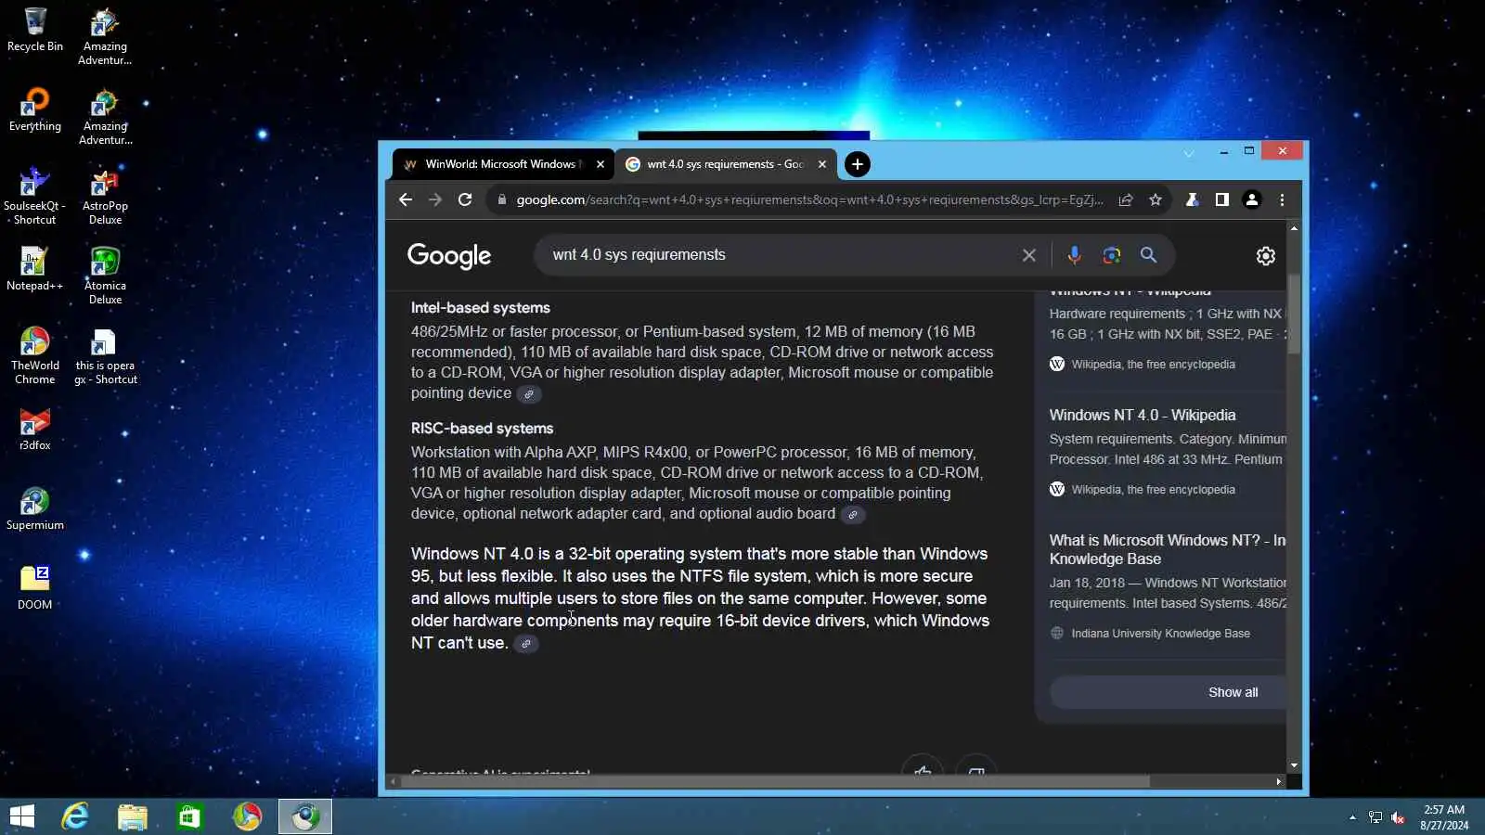Screen dimensions: 1485x835
Task: Launch AstroPop Deluxe desktop icon
Action: pos(105,196)
